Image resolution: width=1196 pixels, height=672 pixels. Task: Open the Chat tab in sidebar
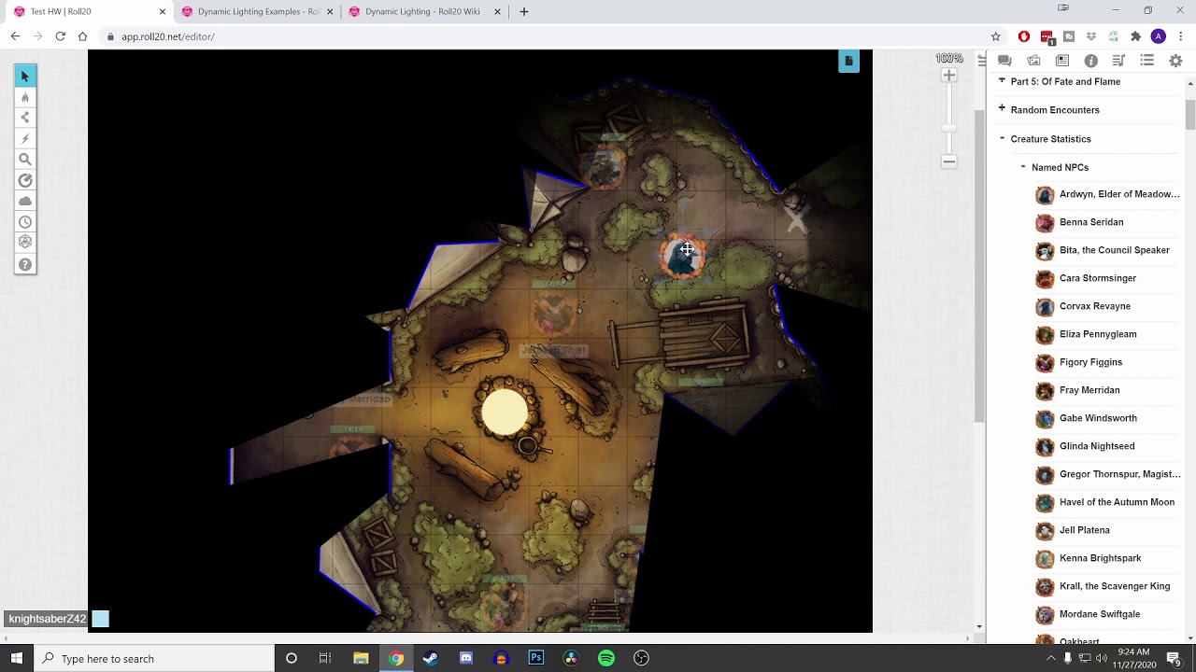click(x=1005, y=61)
